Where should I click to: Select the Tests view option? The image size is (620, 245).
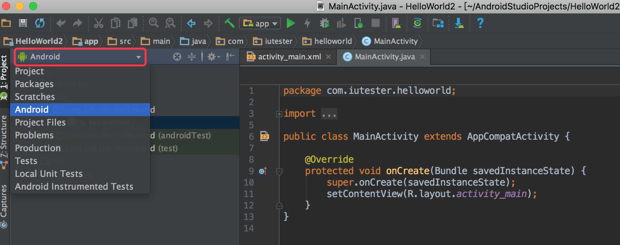coord(80,161)
